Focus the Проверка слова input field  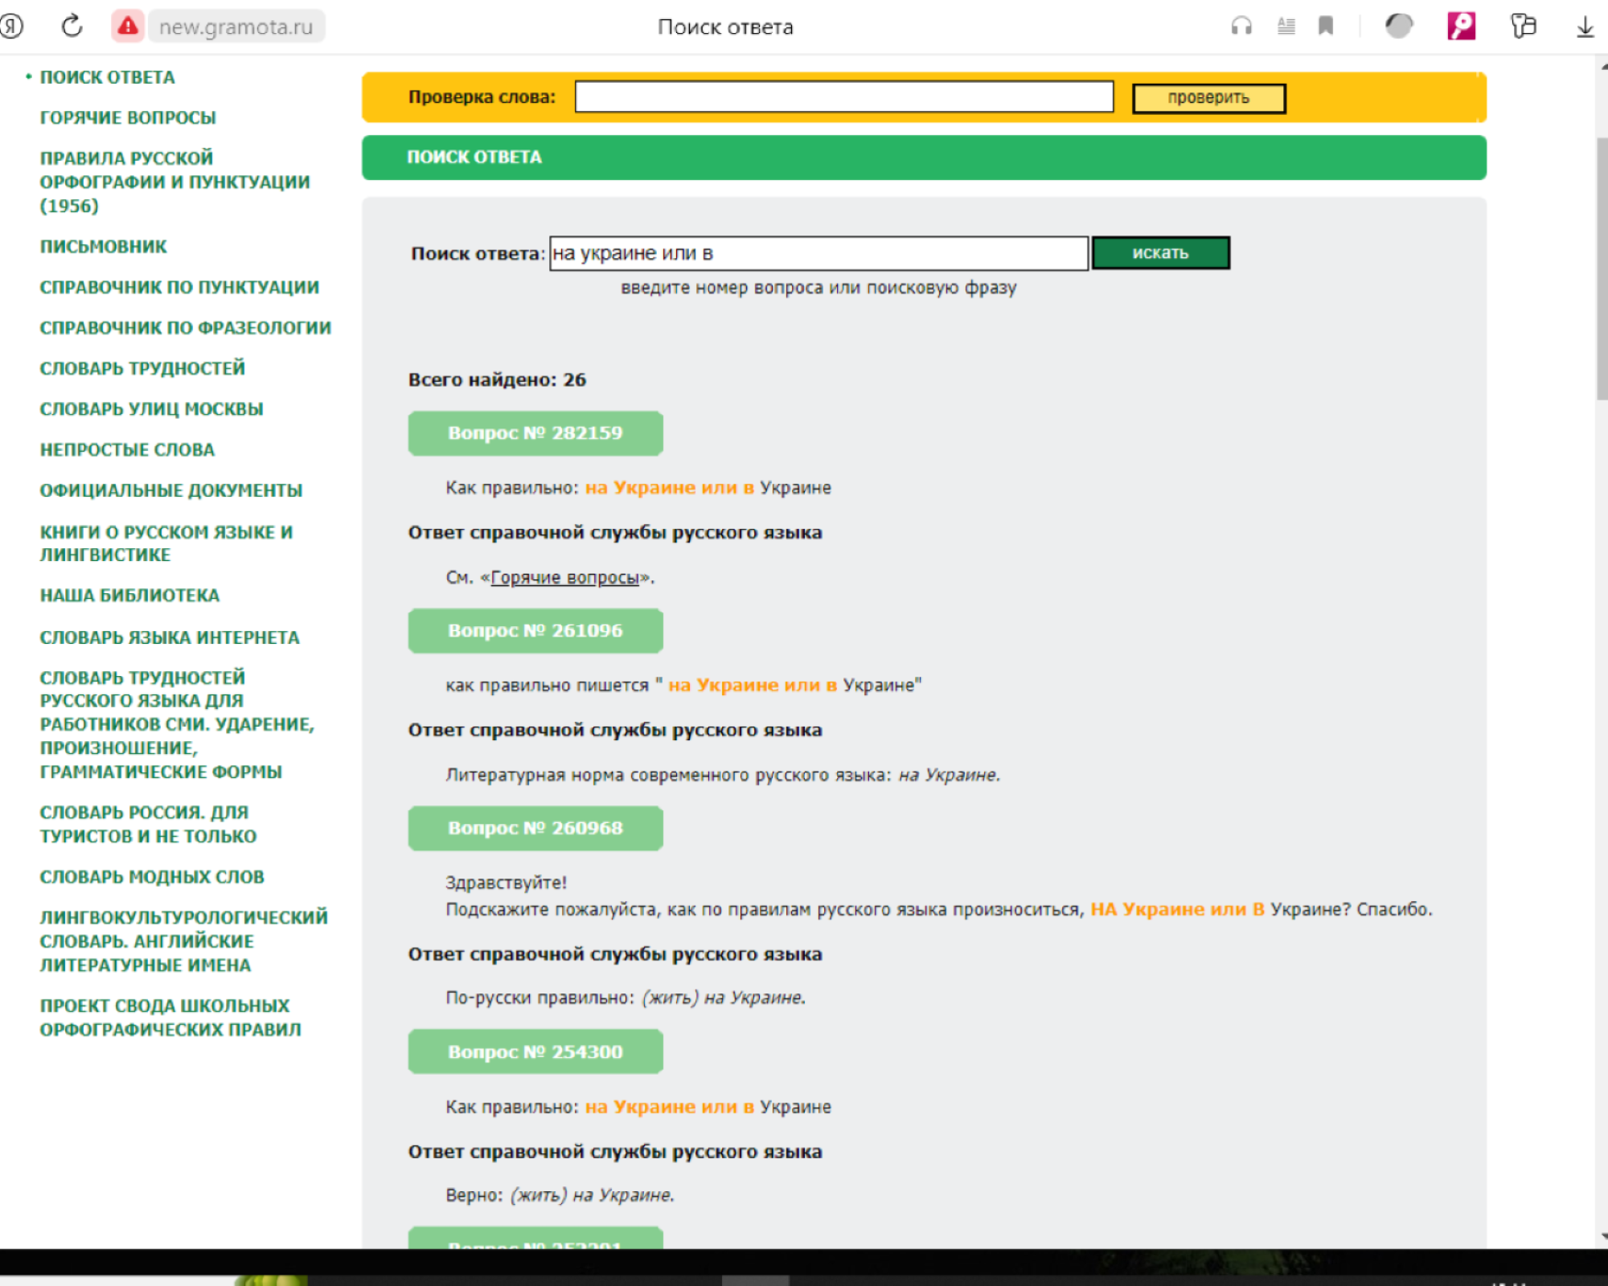tap(844, 96)
